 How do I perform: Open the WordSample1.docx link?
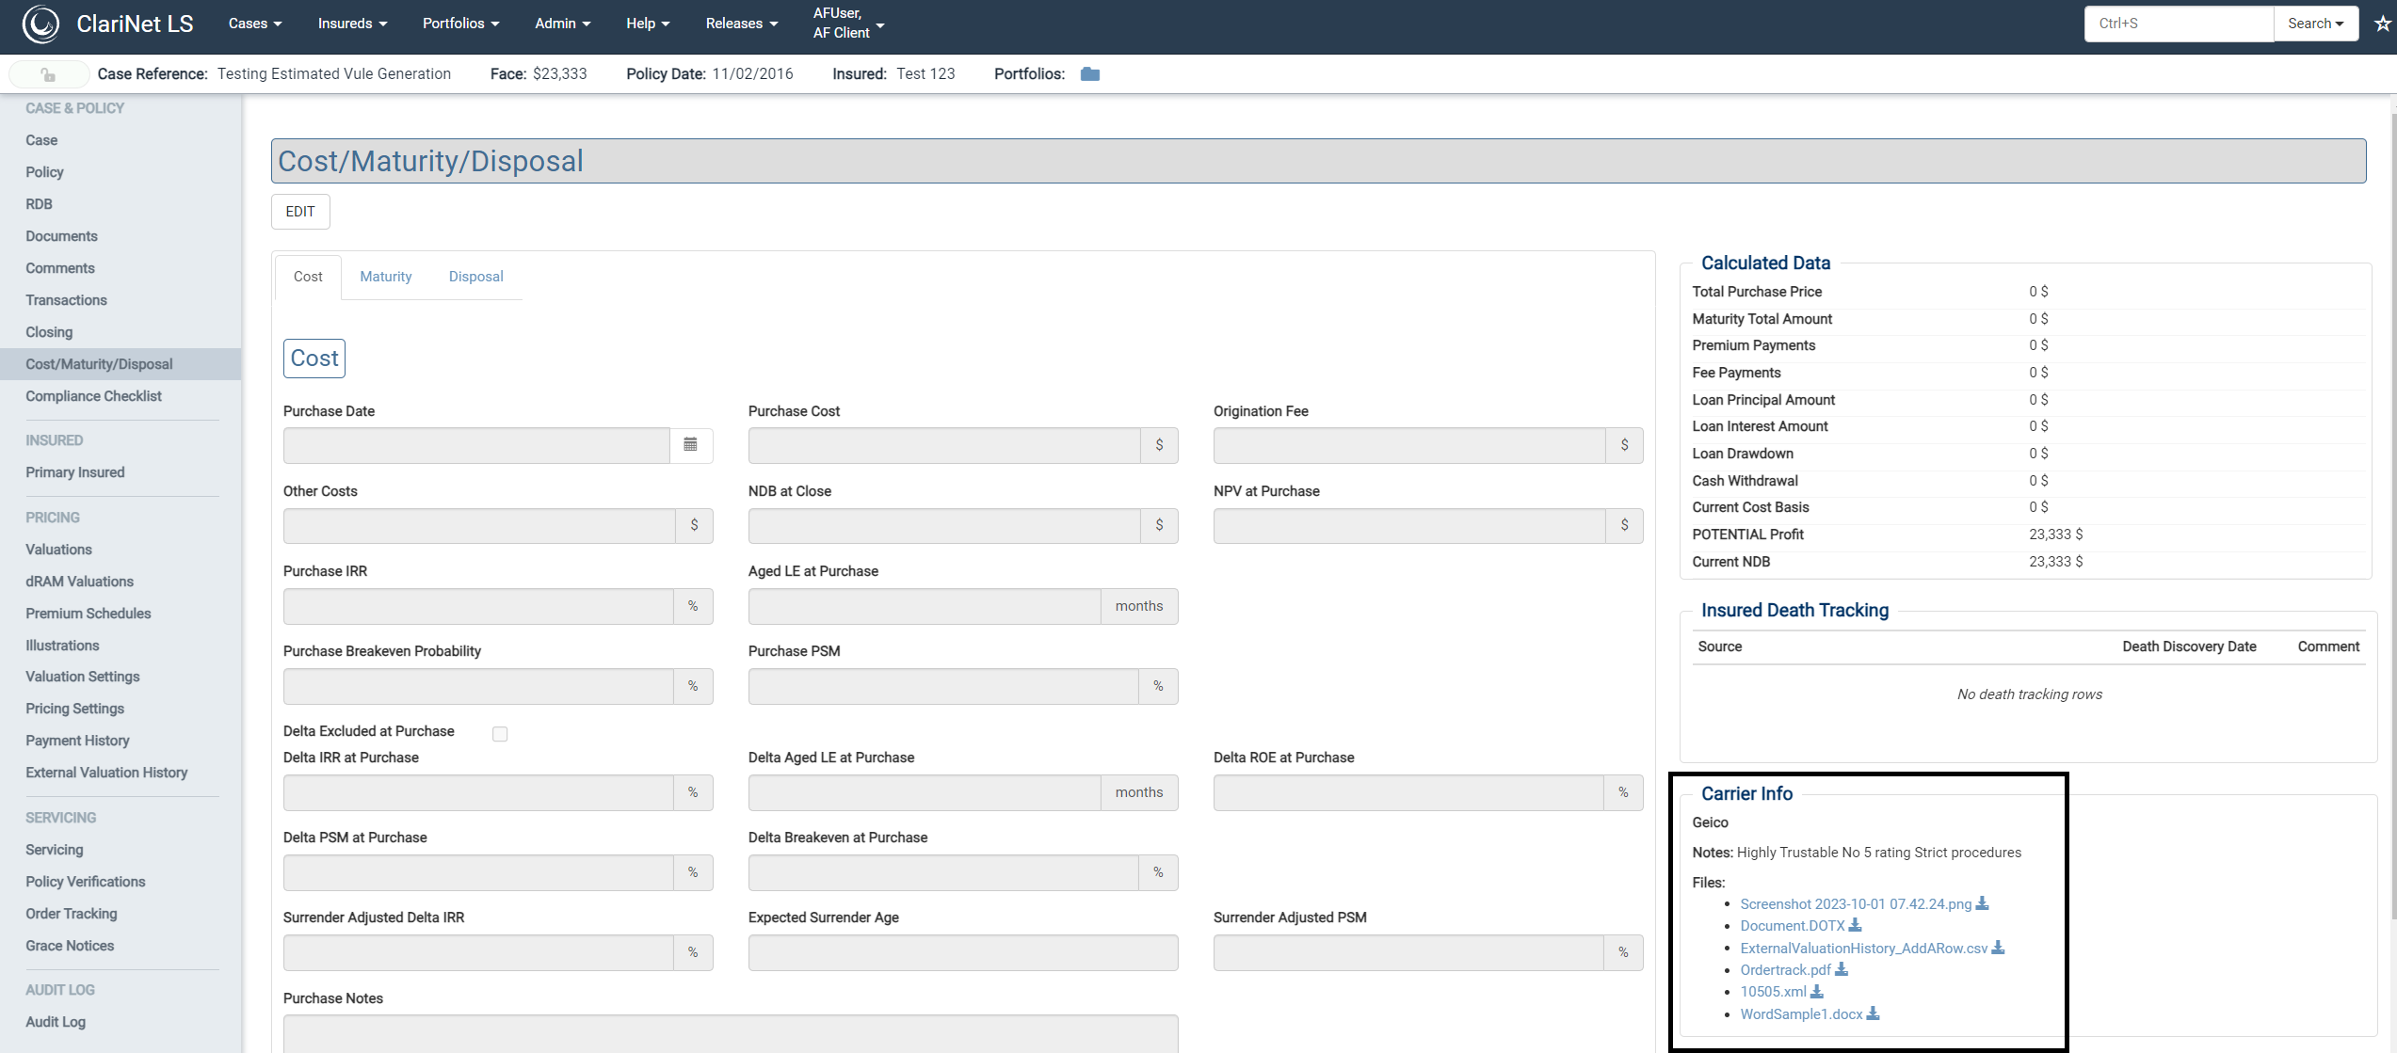pos(1801,1014)
